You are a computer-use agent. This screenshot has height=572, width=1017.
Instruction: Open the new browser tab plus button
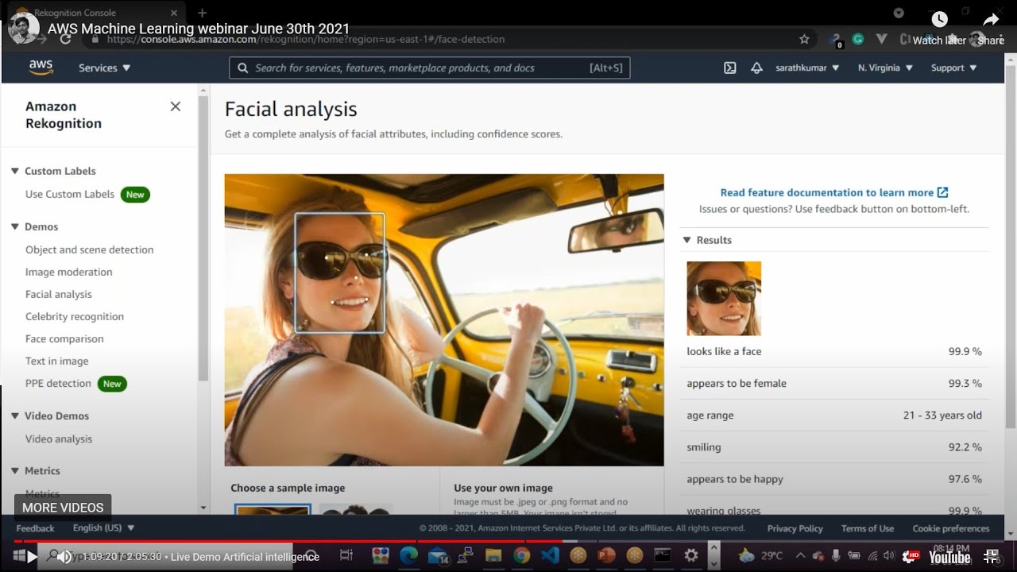(202, 13)
